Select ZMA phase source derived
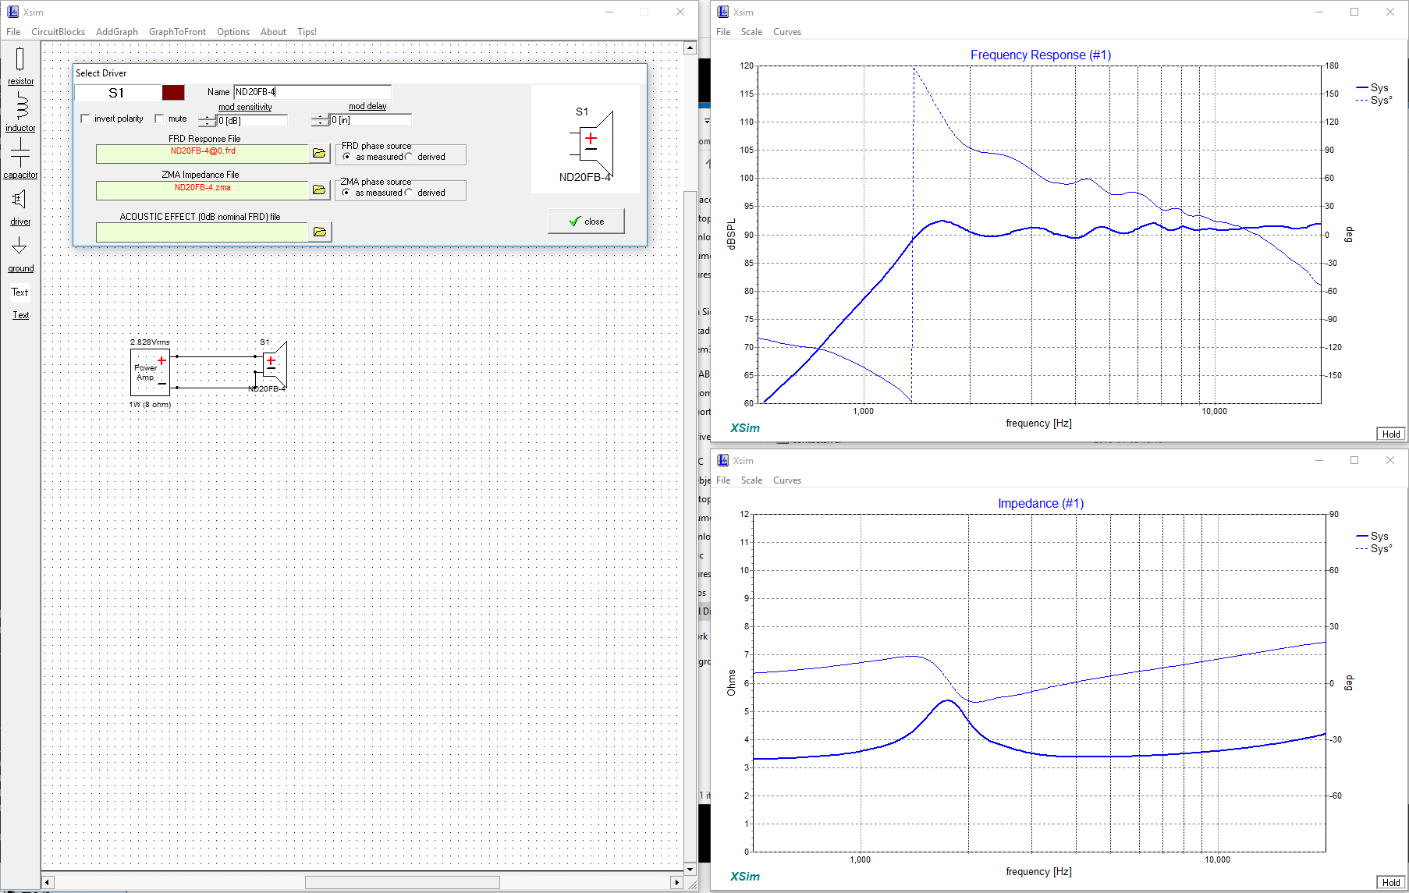Viewport: 1409px width, 893px height. (x=408, y=193)
